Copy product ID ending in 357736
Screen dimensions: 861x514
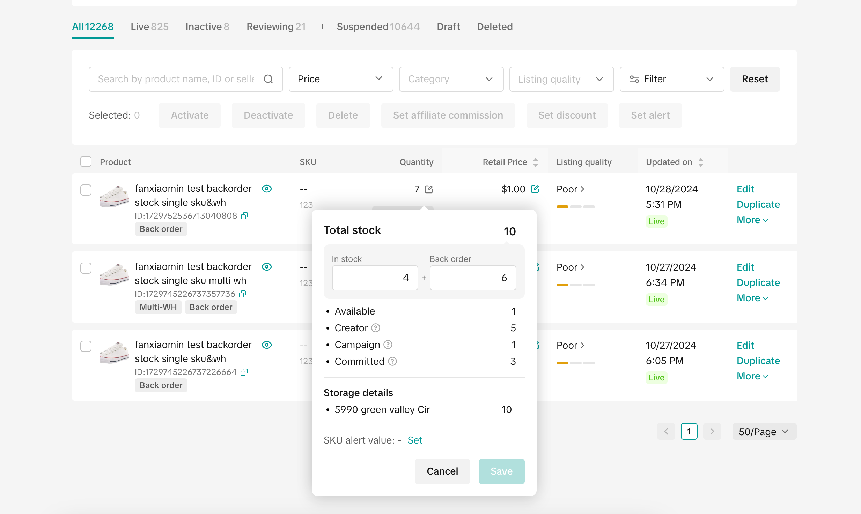(x=242, y=294)
